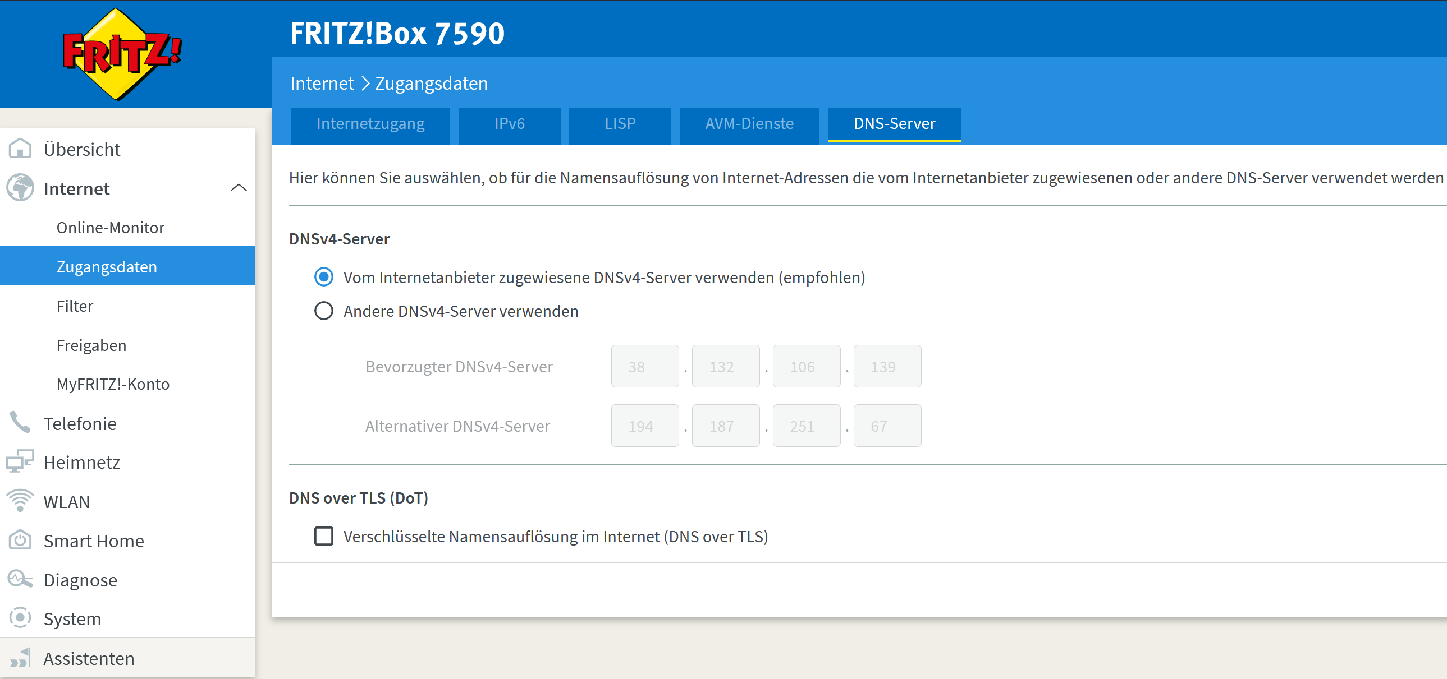Image resolution: width=1447 pixels, height=679 pixels.
Task: Go to Internet breadcrumb link
Action: (x=322, y=84)
